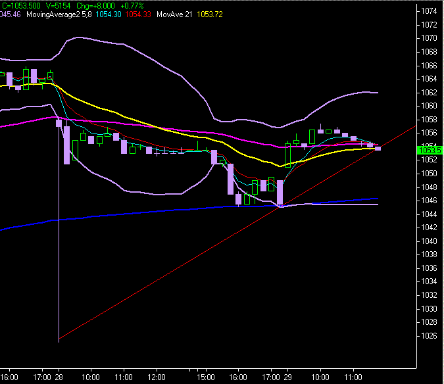Image resolution: width=444 pixels, height=384 pixels.
Task: Click the 15:00 time axis label
Action: [206, 377]
